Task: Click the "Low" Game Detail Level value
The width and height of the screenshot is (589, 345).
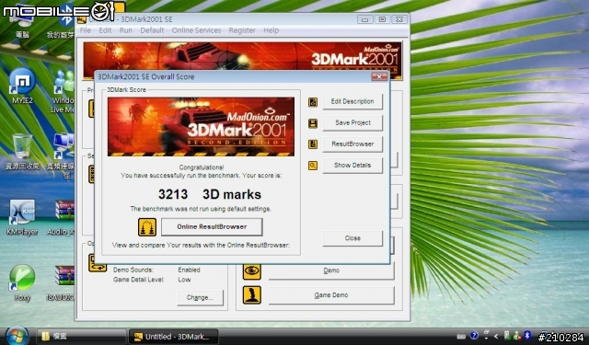Action: click(x=184, y=280)
